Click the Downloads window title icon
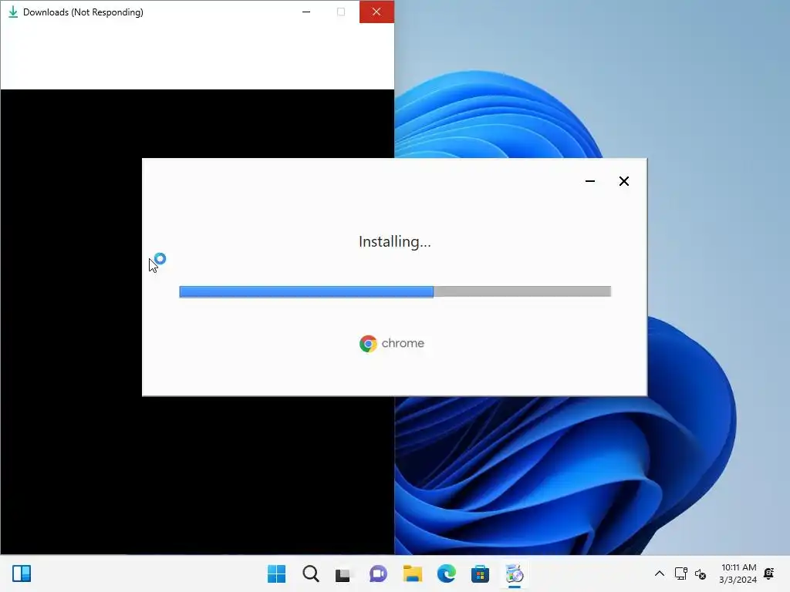 pyautogui.click(x=13, y=12)
